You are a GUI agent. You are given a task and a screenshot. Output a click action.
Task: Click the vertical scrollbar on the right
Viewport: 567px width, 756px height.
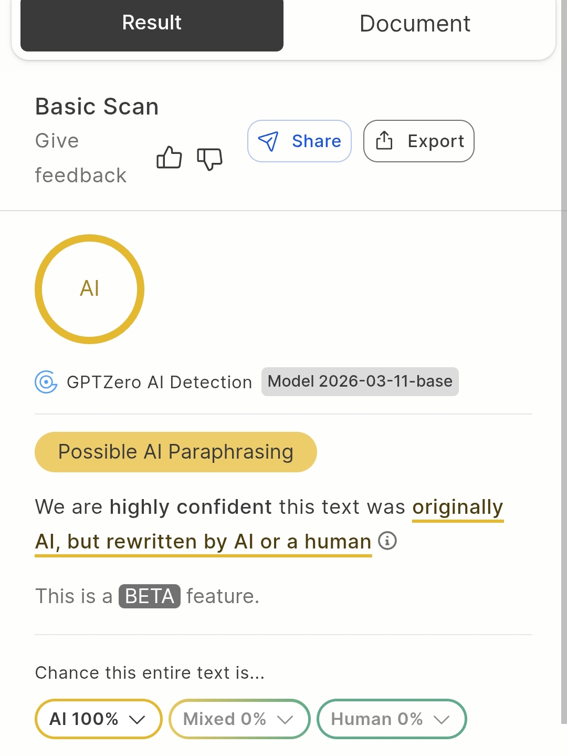click(563, 368)
